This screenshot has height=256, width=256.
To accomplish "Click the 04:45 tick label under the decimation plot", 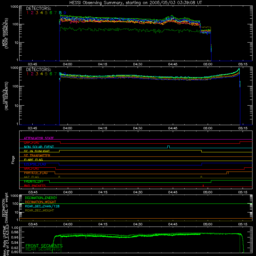I will [173, 224].
